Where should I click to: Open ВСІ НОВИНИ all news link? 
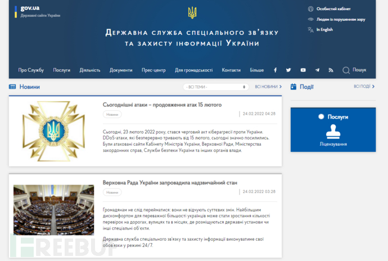click(268, 87)
